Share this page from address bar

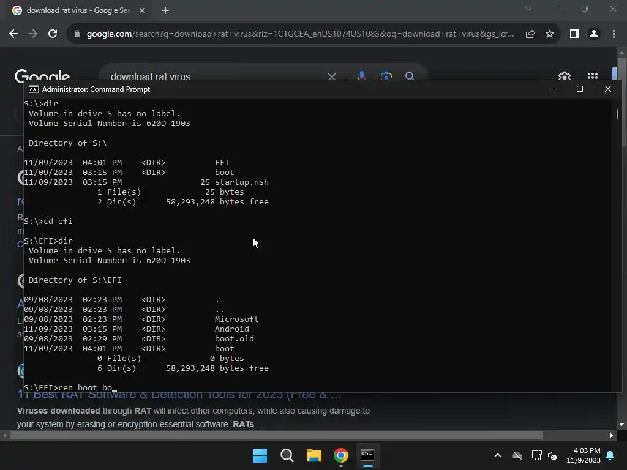click(530, 34)
